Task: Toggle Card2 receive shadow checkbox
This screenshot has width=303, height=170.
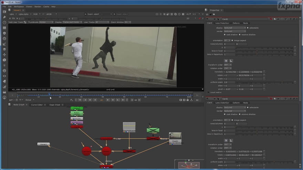Action: click(240, 35)
